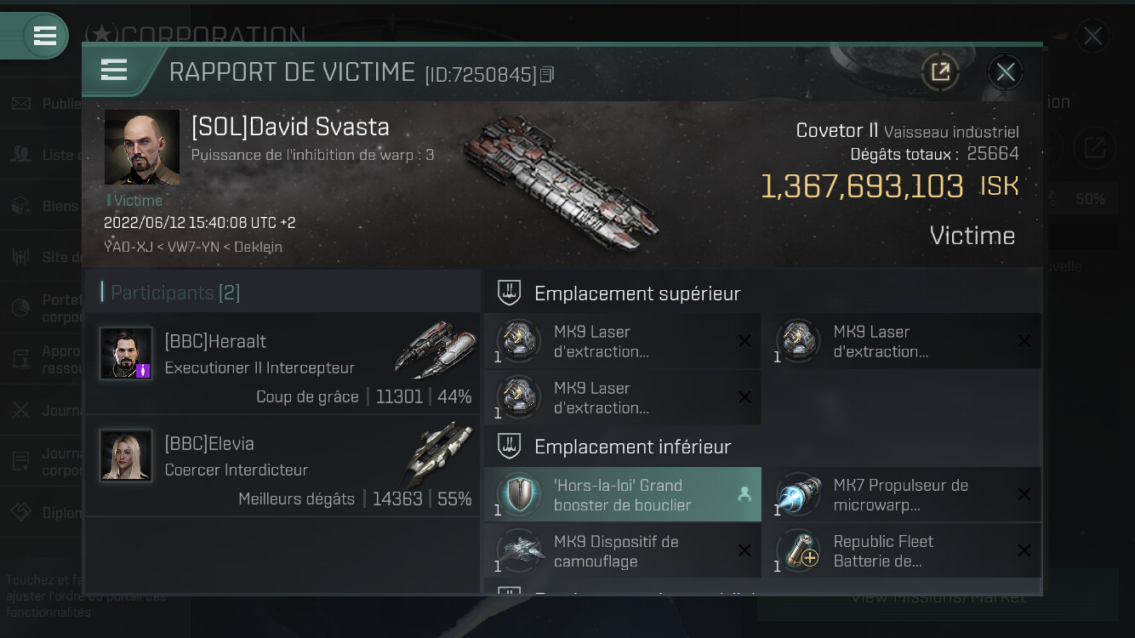
Task: Click the Executioner II ship icon
Action: [x=436, y=349]
